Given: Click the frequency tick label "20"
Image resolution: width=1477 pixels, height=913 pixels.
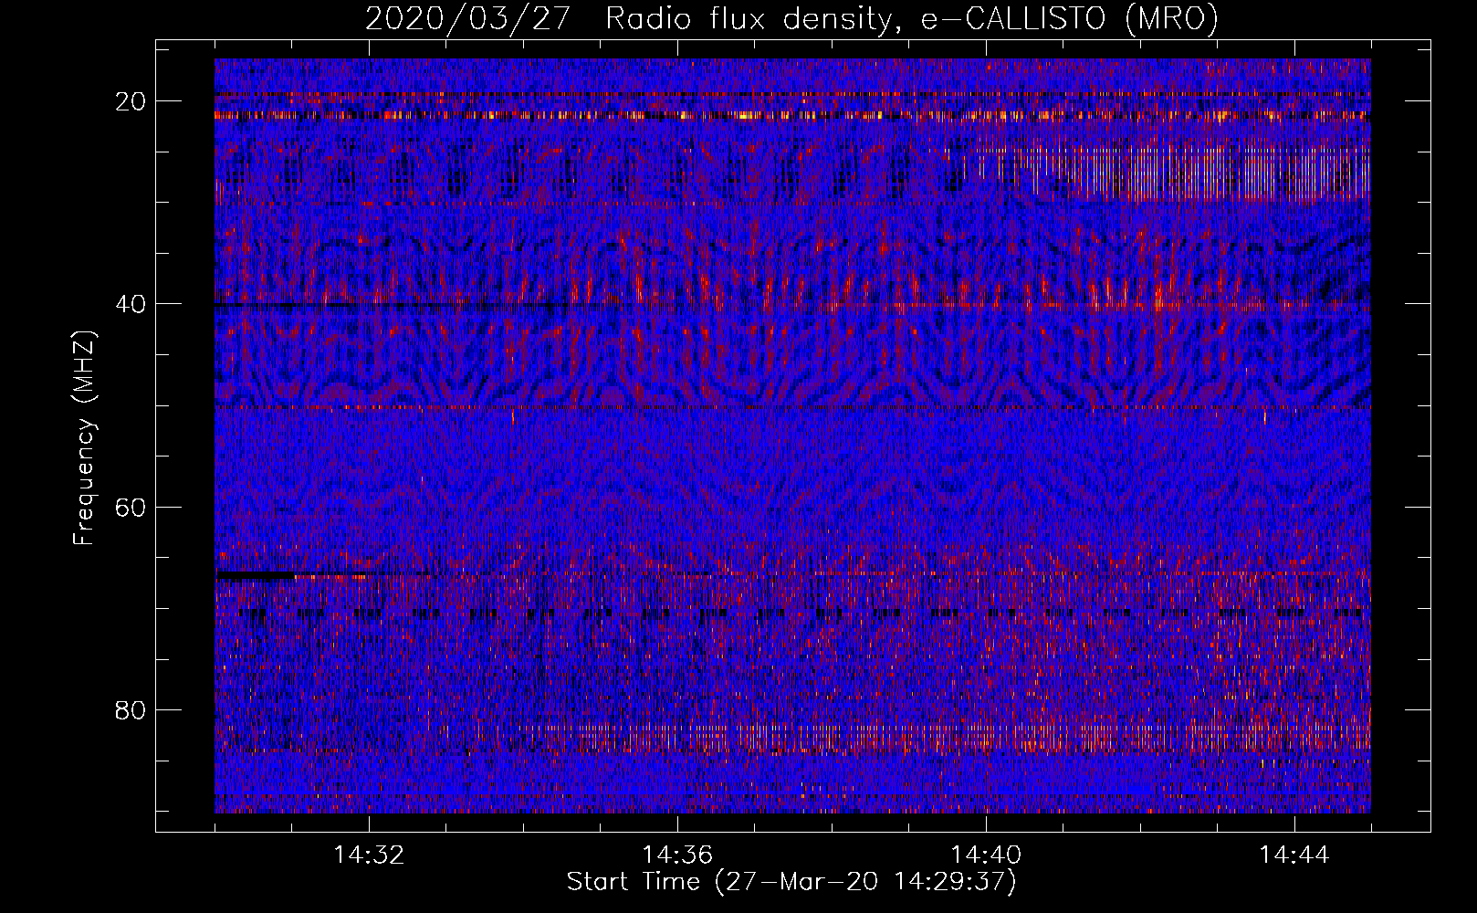Looking at the screenshot, I should click(131, 101).
